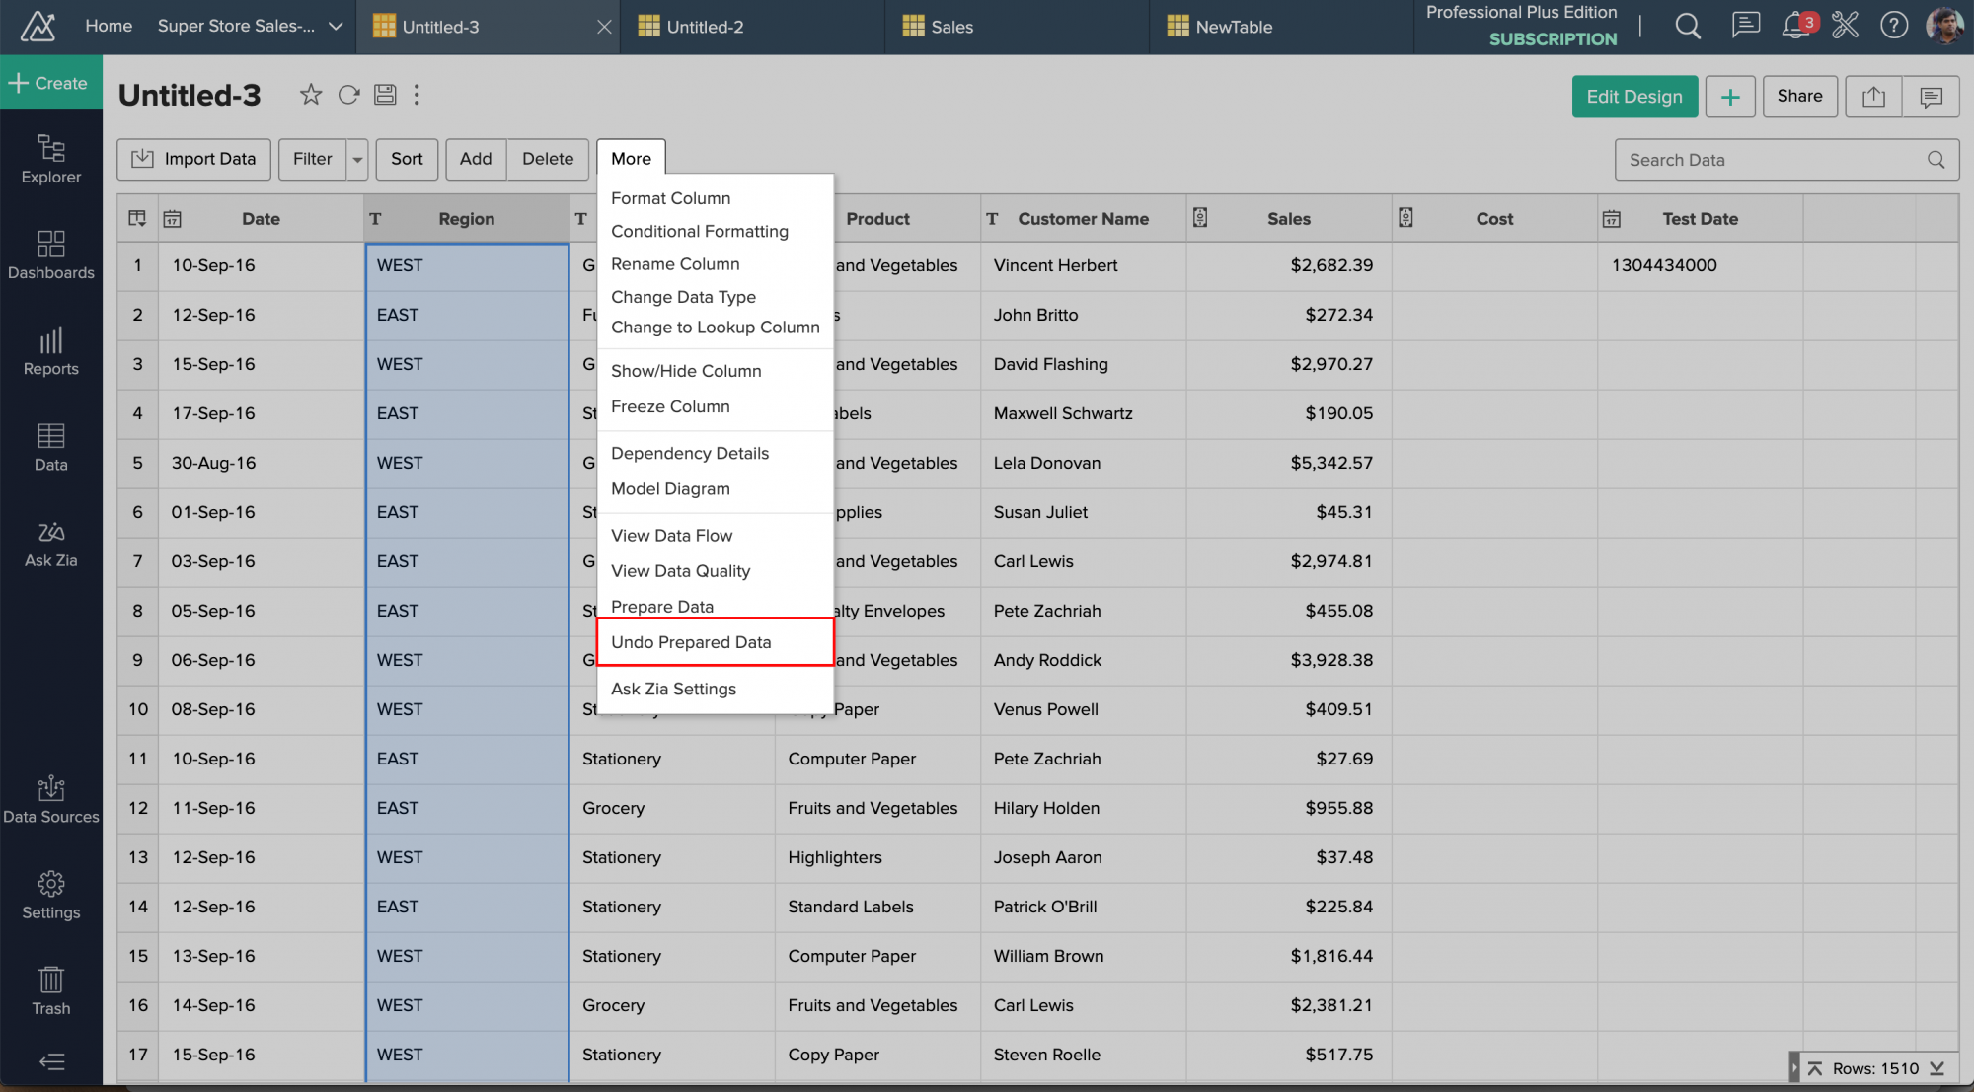
Task: Click the Edit Design button
Action: point(1633,97)
